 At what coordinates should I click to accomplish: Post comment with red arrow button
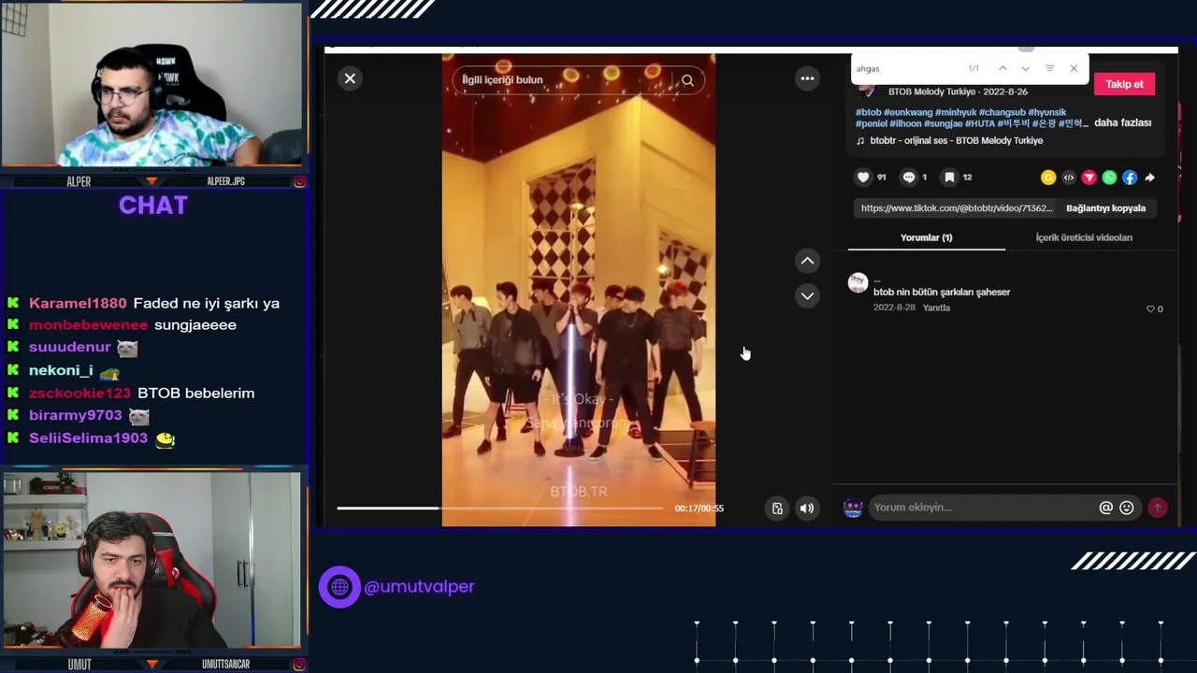[1158, 508]
